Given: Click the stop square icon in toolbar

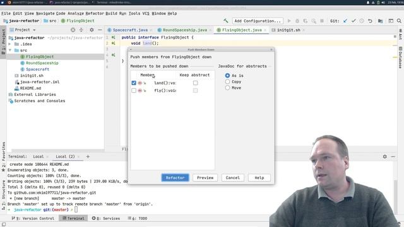Looking at the screenshot, I should pos(322,21).
